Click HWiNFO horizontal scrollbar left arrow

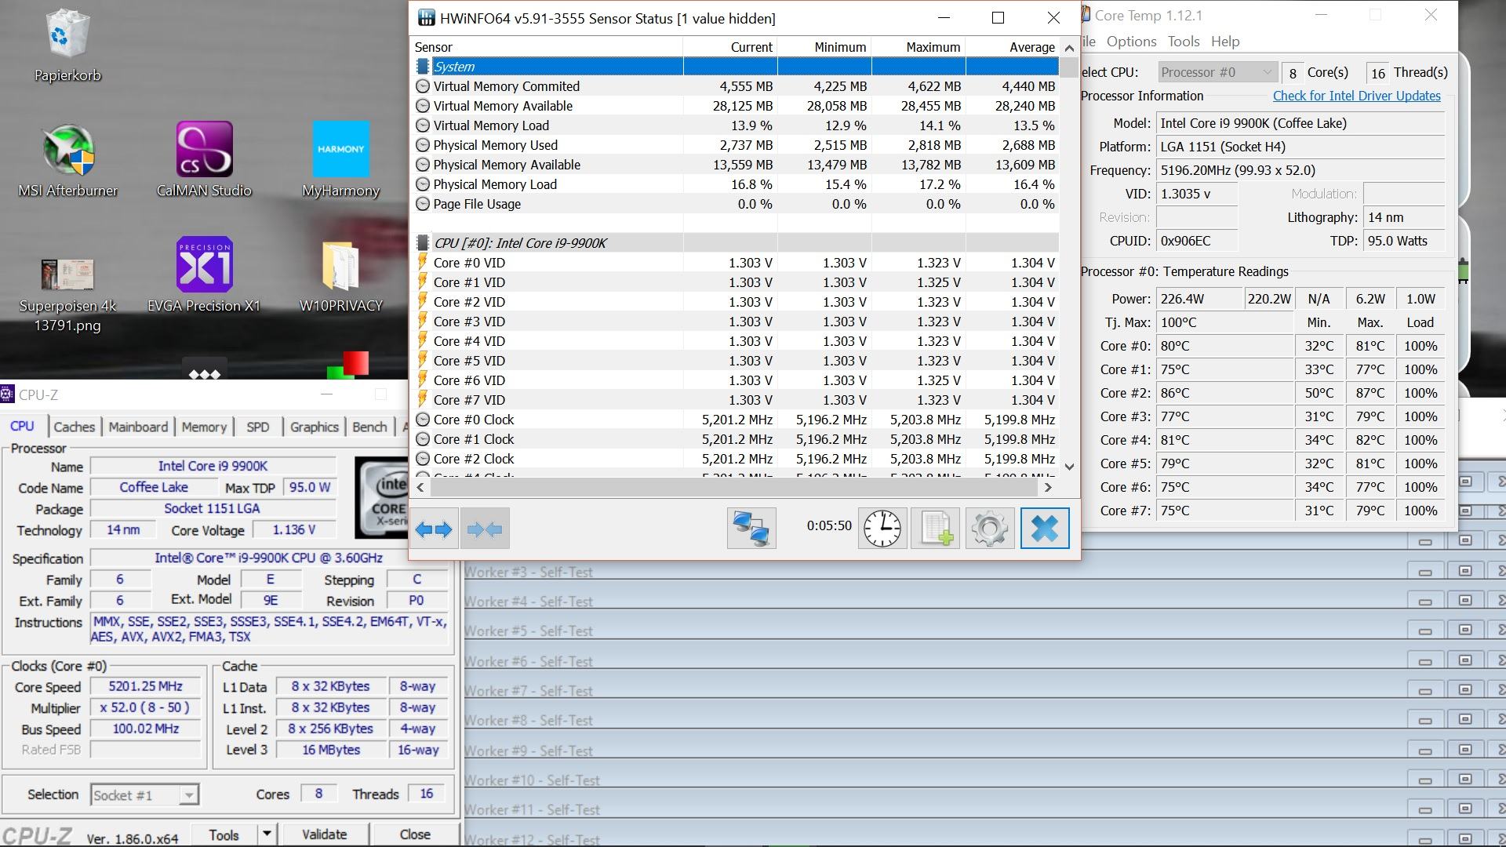click(420, 487)
